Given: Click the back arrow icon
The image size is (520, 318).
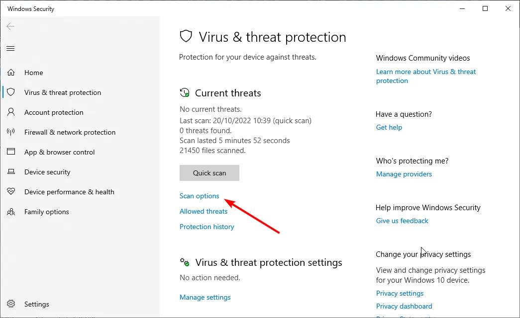Looking at the screenshot, I should [x=10, y=26].
